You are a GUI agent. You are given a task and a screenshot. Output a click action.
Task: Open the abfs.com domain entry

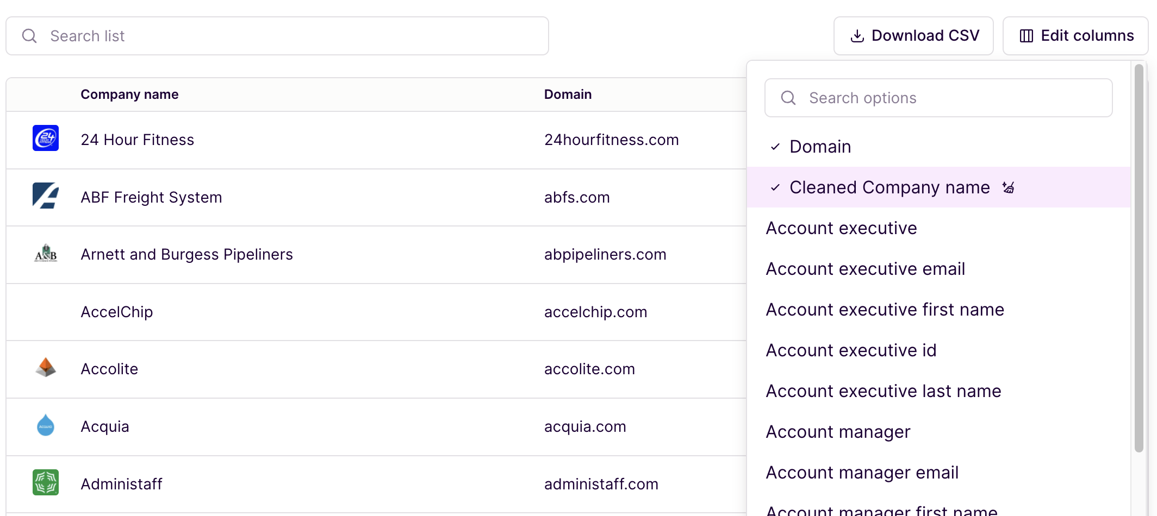577,197
